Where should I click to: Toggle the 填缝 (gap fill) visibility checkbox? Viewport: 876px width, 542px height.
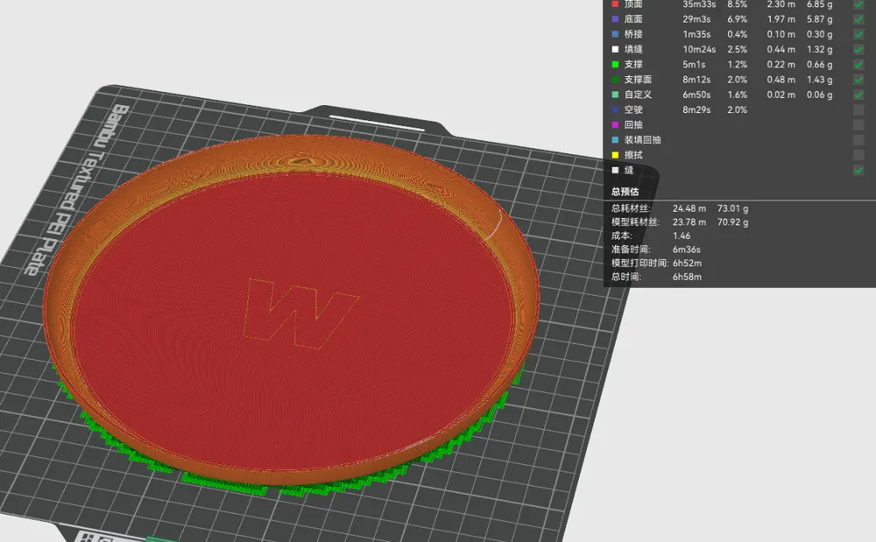pyautogui.click(x=858, y=49)
